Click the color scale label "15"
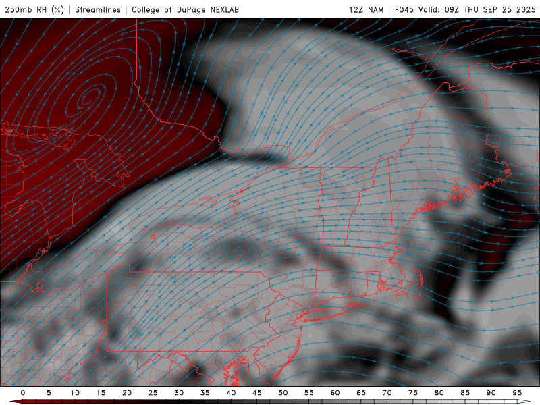The image size is (540, 405). 101,393
